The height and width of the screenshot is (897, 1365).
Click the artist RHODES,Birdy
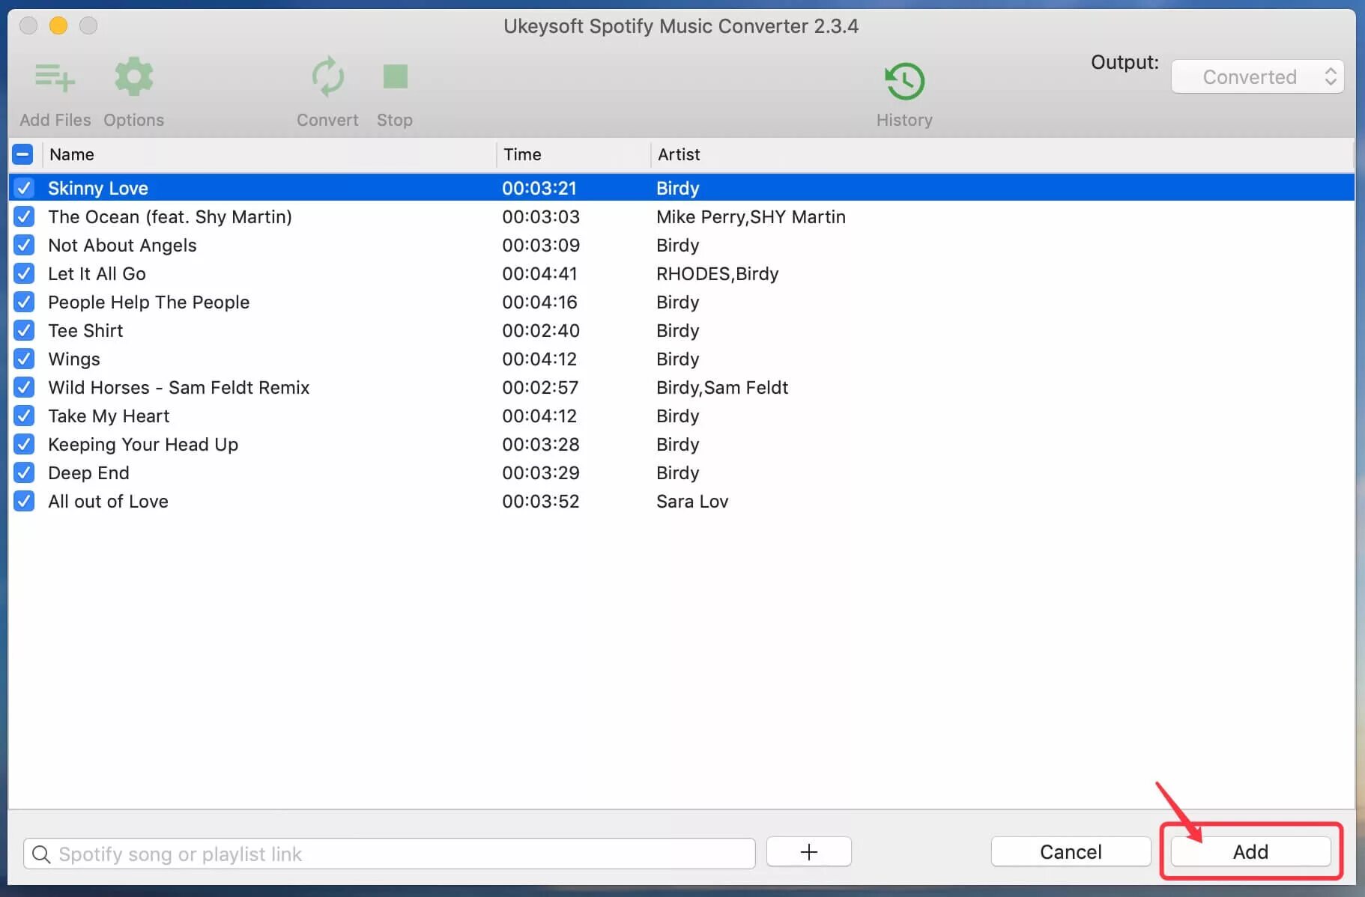[717, 273]
